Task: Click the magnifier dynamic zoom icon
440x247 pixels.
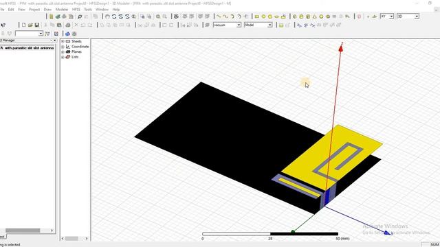Action: click(134, 16)
